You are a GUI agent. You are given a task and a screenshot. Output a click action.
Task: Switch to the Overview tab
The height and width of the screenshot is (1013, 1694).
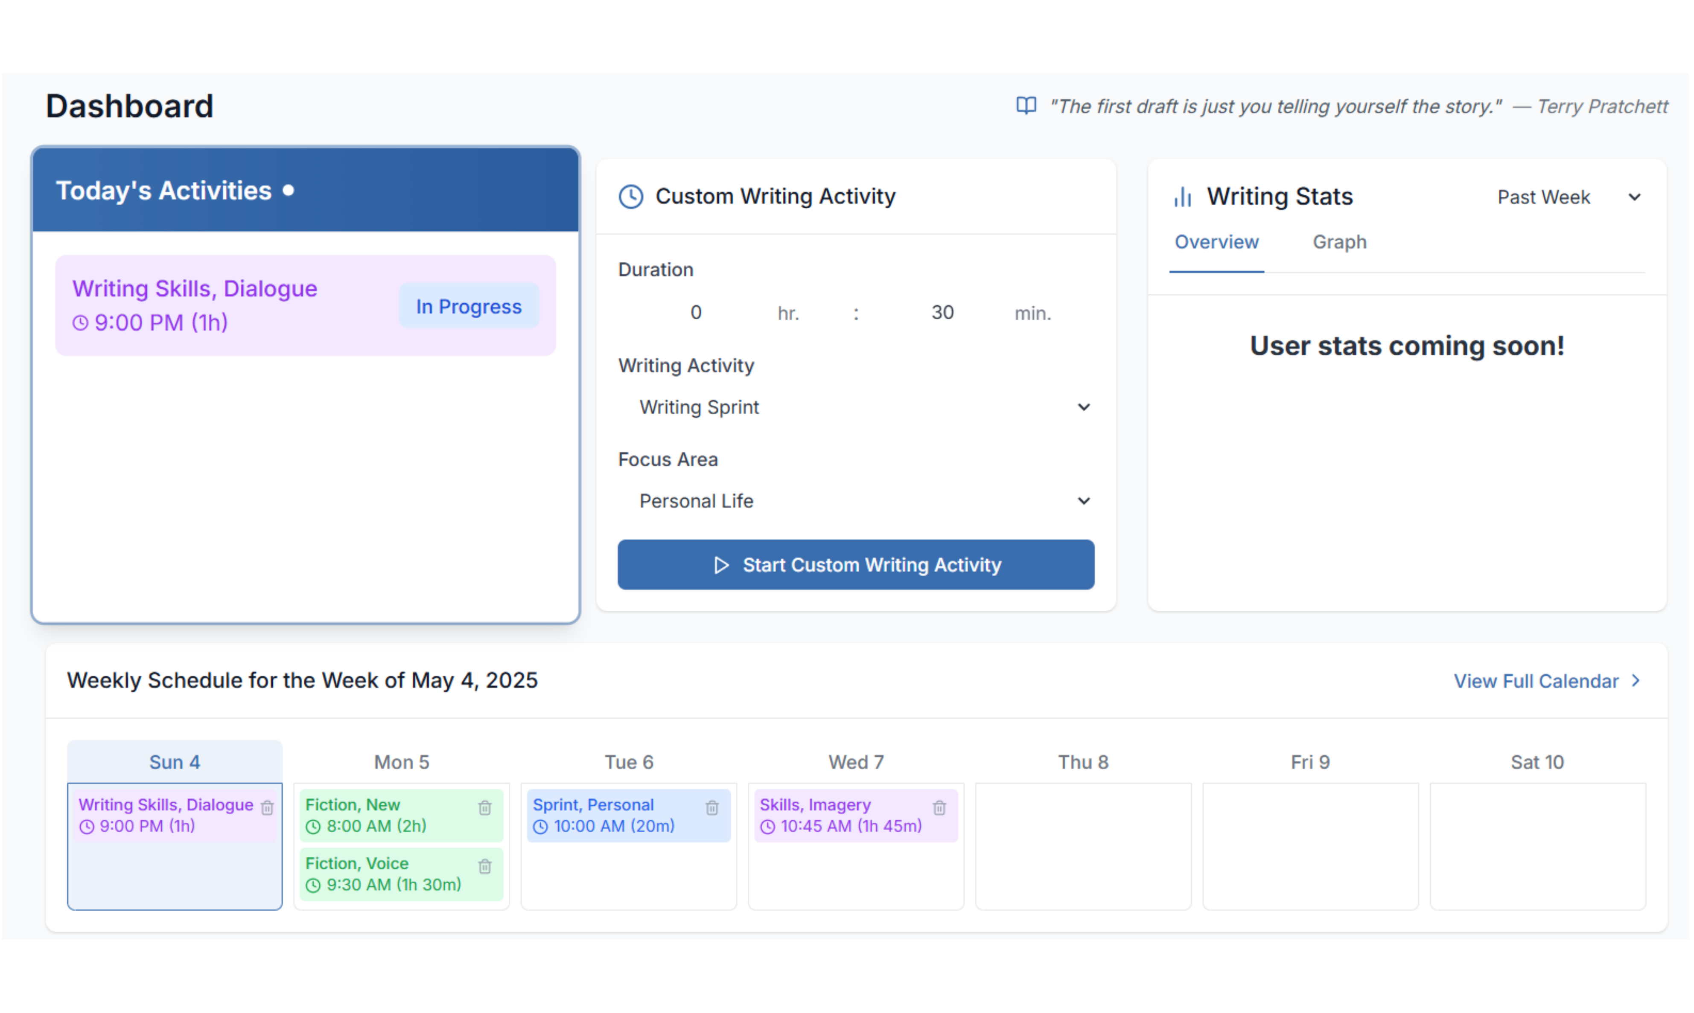coord(1216,242)
